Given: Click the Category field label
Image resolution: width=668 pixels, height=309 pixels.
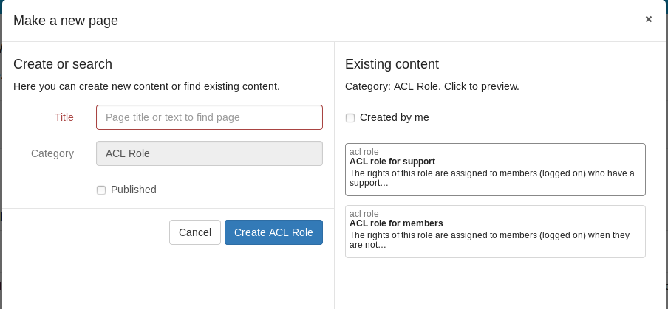Looking at the screenshot, I should click(x=52, y=153).
